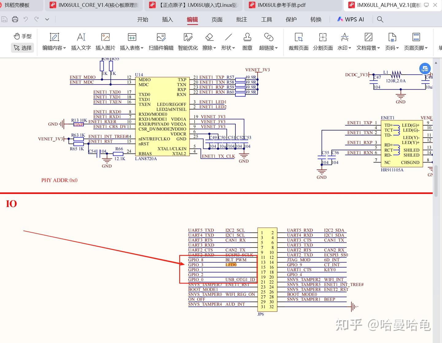Click the WPS AI button
The width and height of the screenshot is (442, 343).
(351, 19)
